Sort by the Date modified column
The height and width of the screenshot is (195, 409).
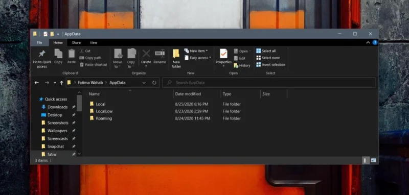(188, 94)
